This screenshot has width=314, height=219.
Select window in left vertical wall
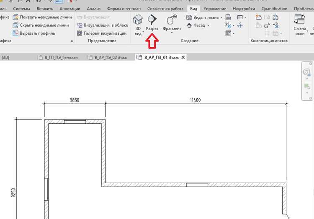[46, 189]
